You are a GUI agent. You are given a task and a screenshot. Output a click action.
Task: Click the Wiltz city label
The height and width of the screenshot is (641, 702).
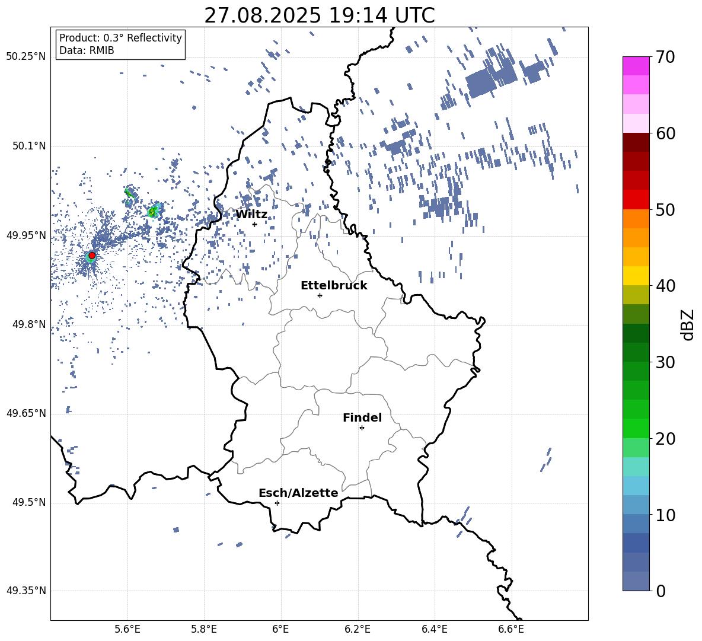pyautogui.click(x=251, y=215)
